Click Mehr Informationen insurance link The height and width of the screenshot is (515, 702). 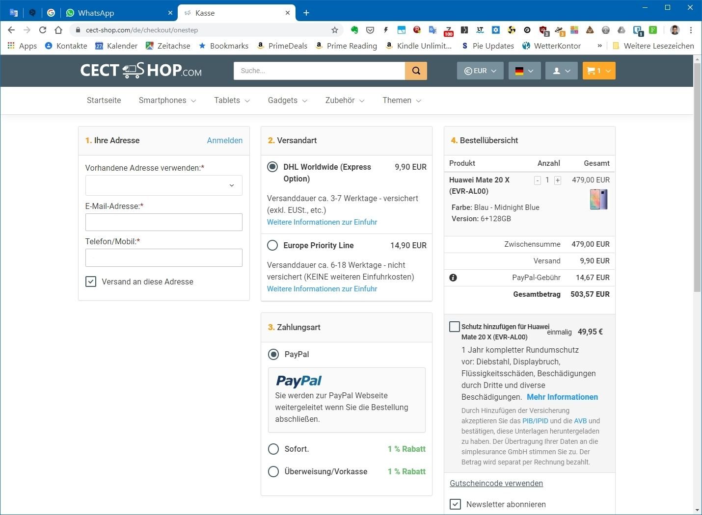tap(563, 397)
